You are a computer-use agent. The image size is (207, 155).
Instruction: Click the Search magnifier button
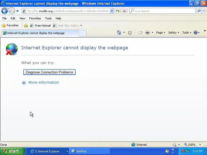tap(199, 11)
